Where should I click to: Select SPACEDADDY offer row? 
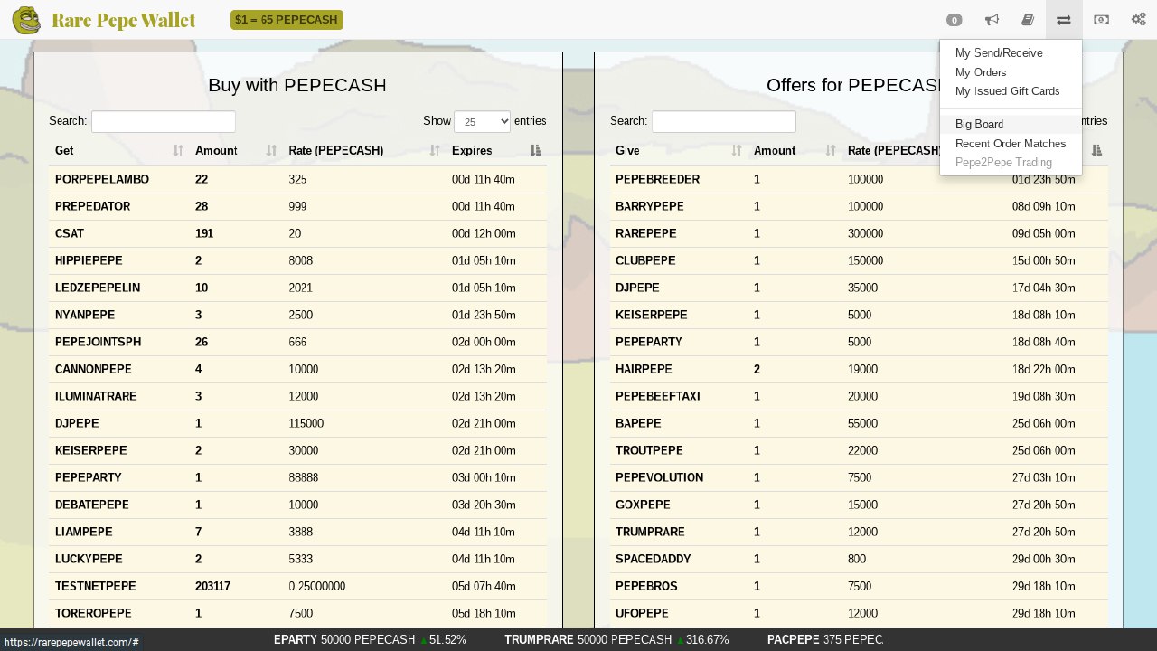pyautogui.click(x=859, y=559)
